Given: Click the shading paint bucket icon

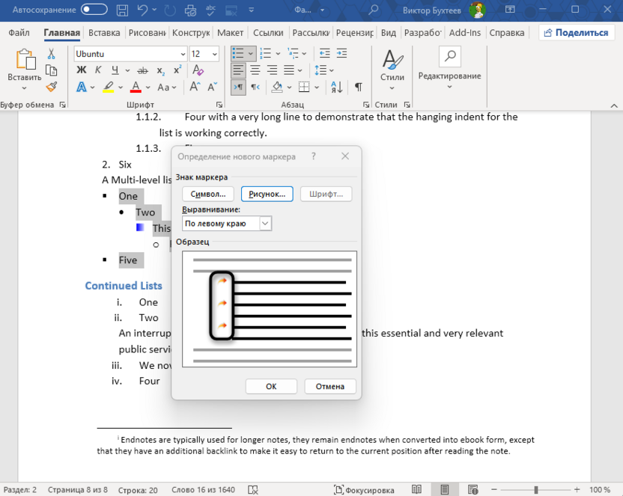Looking at the screenshot, I should coord(277,87).
